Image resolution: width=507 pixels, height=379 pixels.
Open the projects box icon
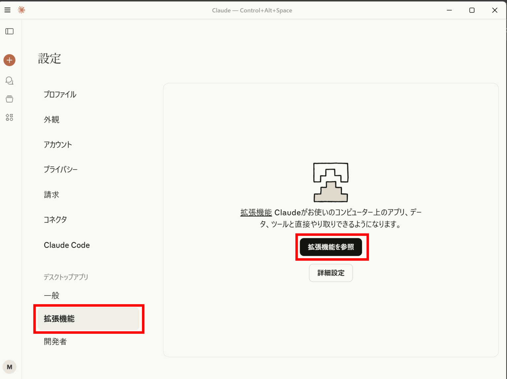[x=10, y=99]
